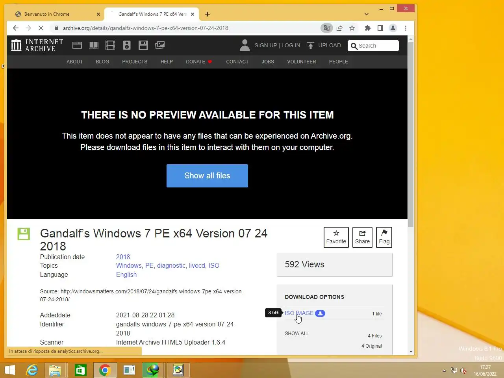The height and width of the screenshot is (378, 504).
Task: Open the CONTACT menu item
Action: [237, 62]
